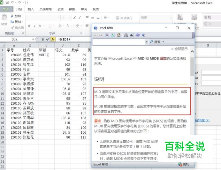Click the keep-on-top pin icon in Help

click(x=143, y=35)
